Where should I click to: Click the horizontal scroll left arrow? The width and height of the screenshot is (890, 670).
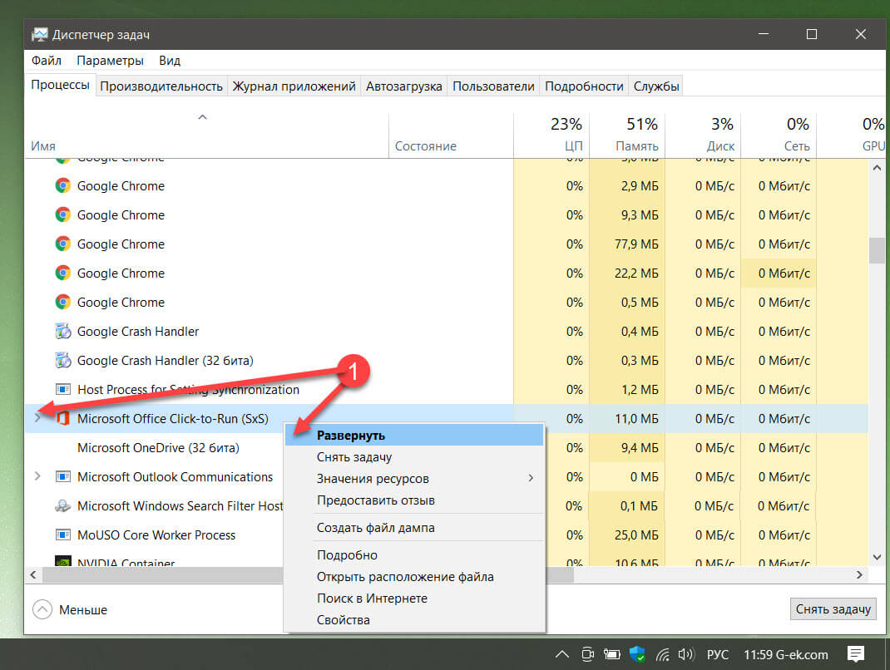tap(33, 574)
